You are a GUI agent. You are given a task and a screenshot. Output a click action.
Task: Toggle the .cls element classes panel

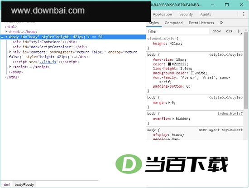[228, 31]
